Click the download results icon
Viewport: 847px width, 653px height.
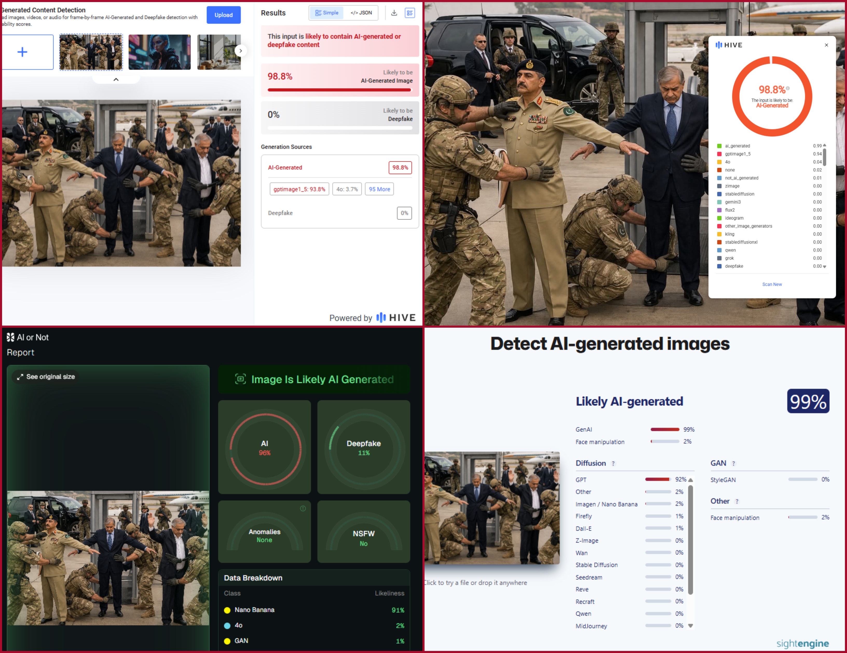tap(394, 13)
